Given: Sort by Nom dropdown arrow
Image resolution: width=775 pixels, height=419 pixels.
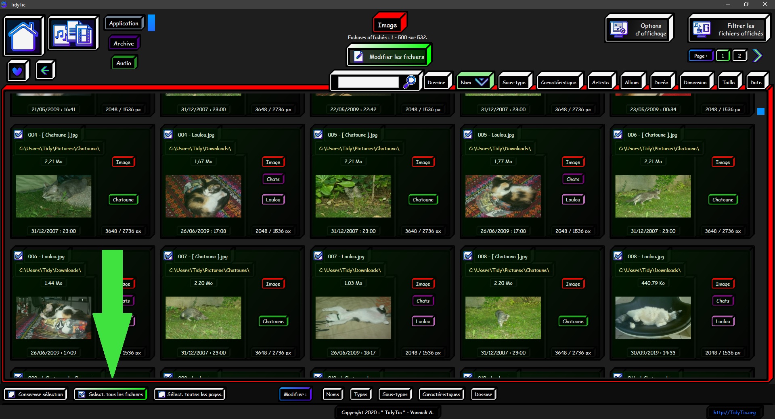Looking at the screenshot, I should (481, 82).
